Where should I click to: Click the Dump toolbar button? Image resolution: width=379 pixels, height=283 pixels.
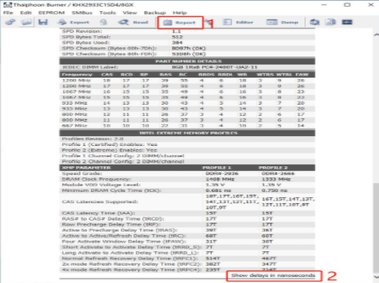coord(283,23)
